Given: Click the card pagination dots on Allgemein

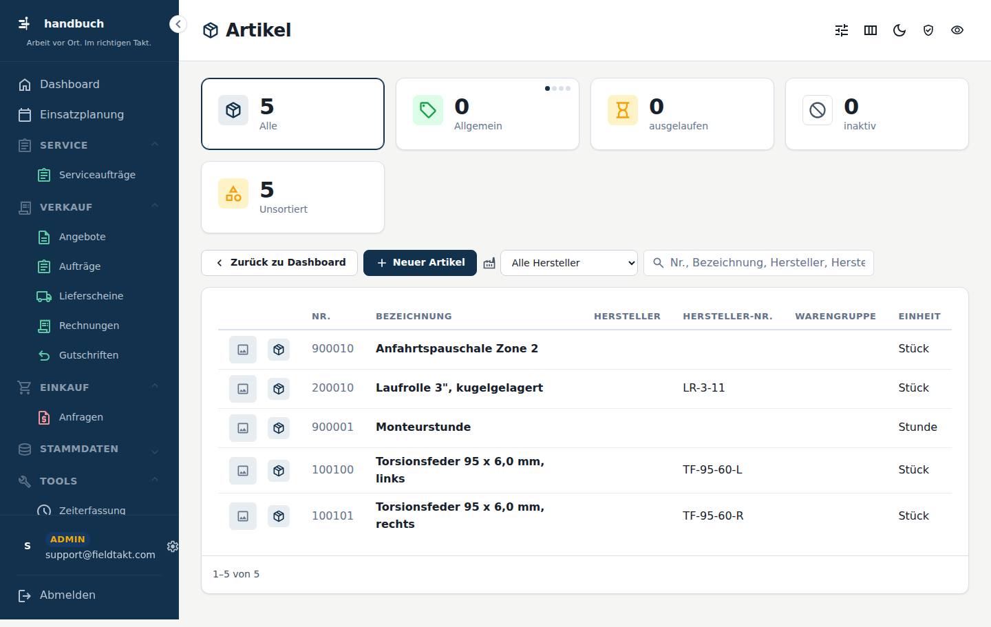Looking at the screenshot, I should pos(557,88).
